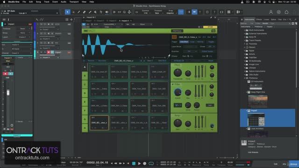Select the Eraser tool in toolbar
This screenshot has width=299, height=168.
tap(84, 12)
